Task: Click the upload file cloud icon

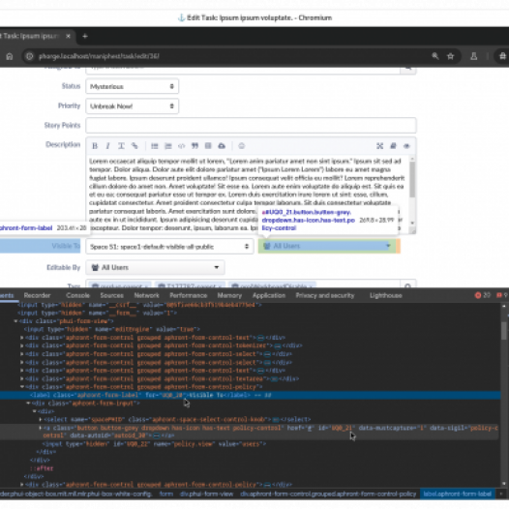Action: [x=222, y=146]
